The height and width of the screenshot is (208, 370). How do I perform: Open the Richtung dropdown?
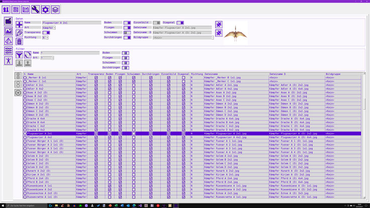45,38
